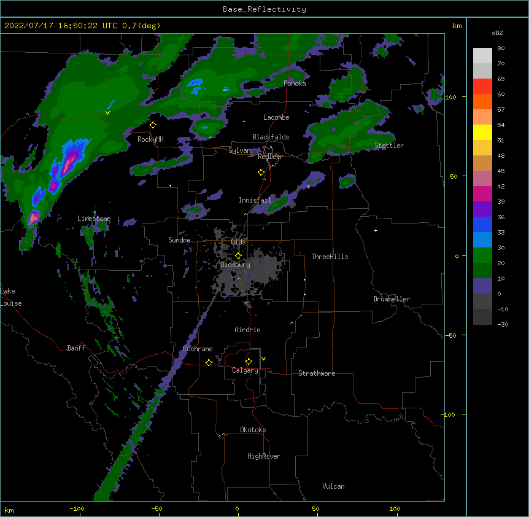
Task: Click the yellow 51-54 dBZ legend swatch
Action: point(482,132)
